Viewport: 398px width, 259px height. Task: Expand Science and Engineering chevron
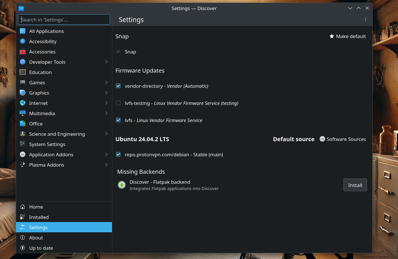106,134
